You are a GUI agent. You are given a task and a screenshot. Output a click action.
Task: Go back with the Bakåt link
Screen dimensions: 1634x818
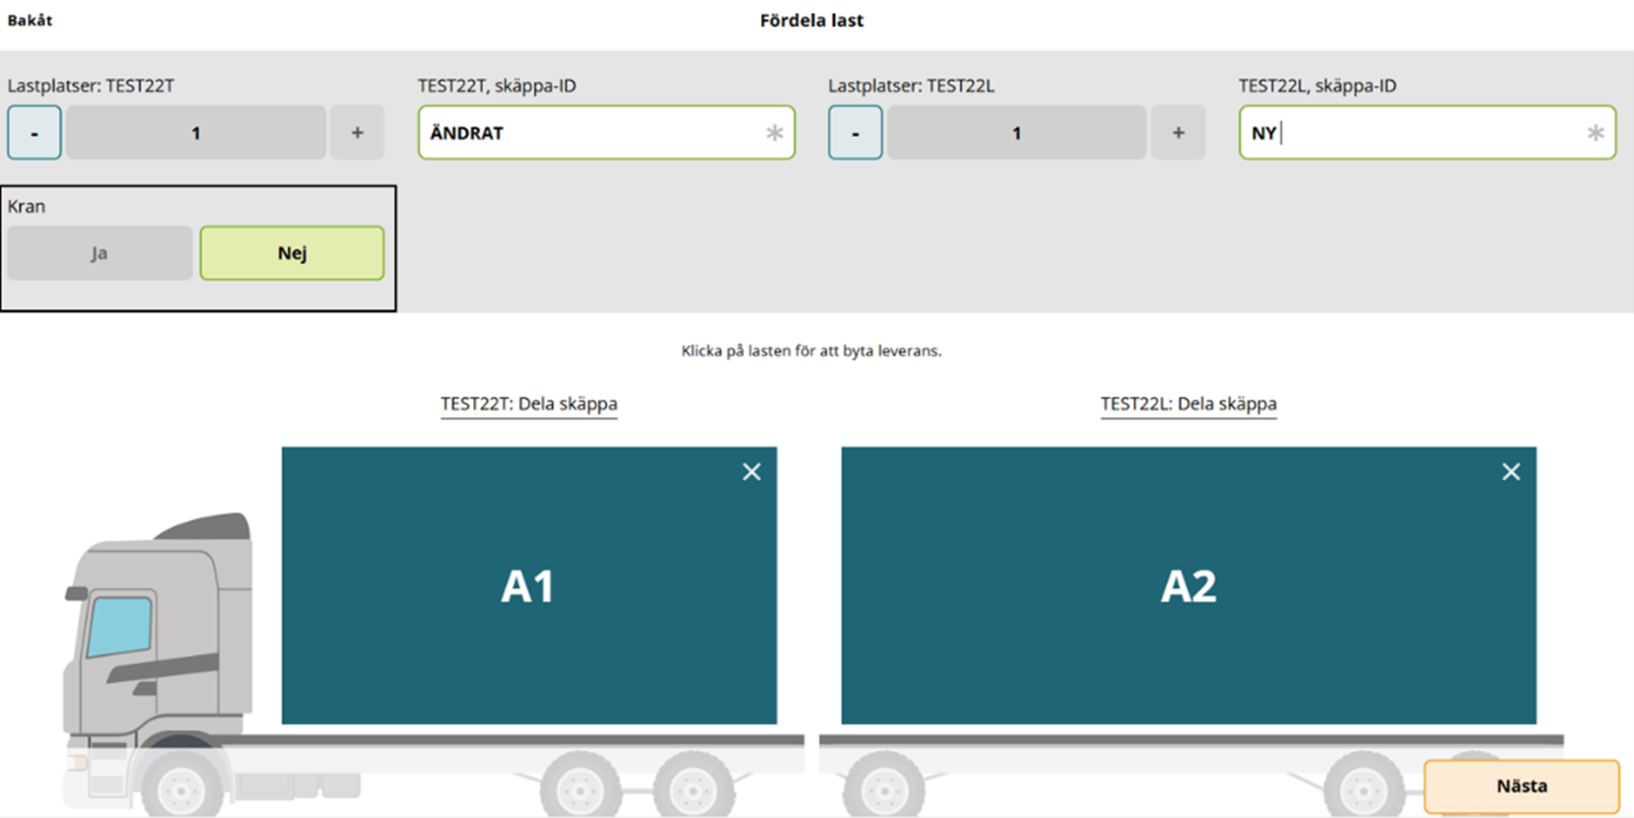coord(30,20)
